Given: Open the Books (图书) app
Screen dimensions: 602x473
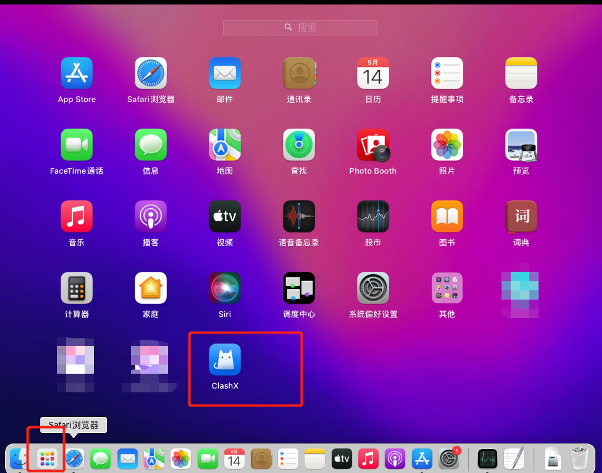Looking at the screenshot, I should pyautogui.click(x=447, y=216).
